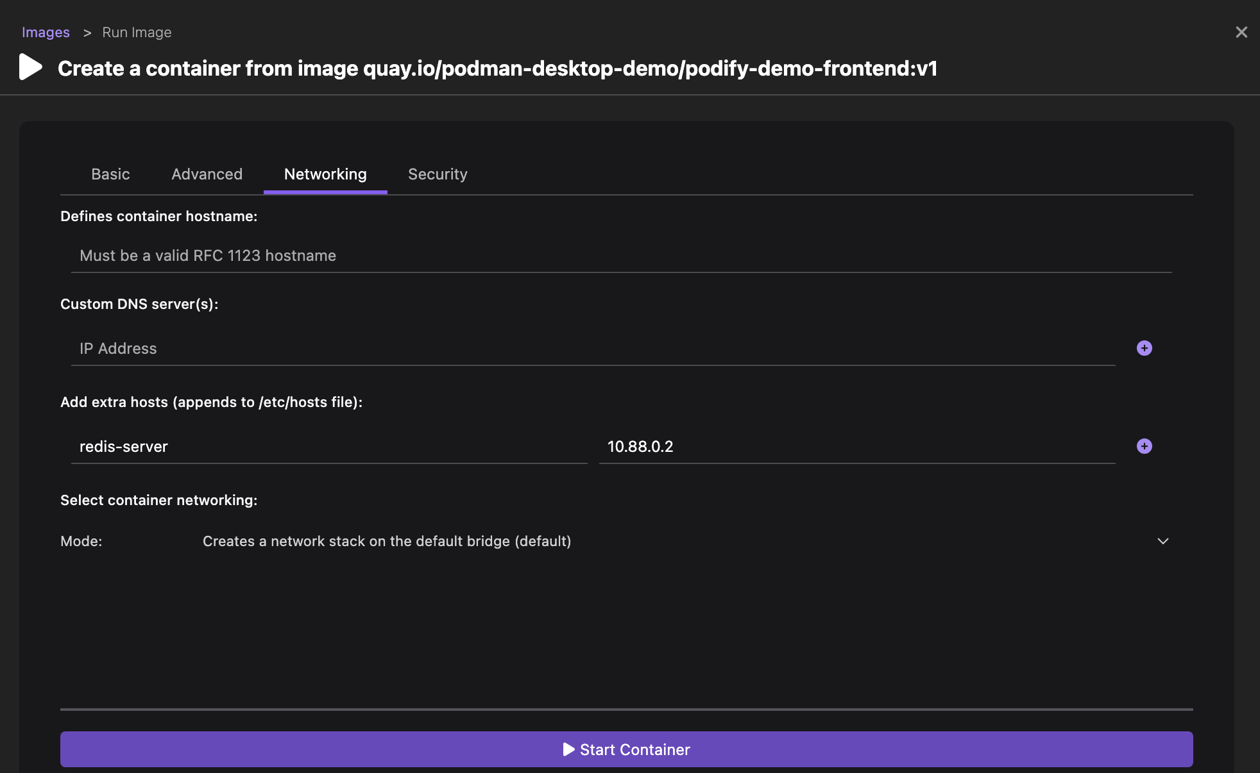Click the Mode dropdown chevron arrow
The height and width of the screenshot is (773, 1260).
point(1162,542)
